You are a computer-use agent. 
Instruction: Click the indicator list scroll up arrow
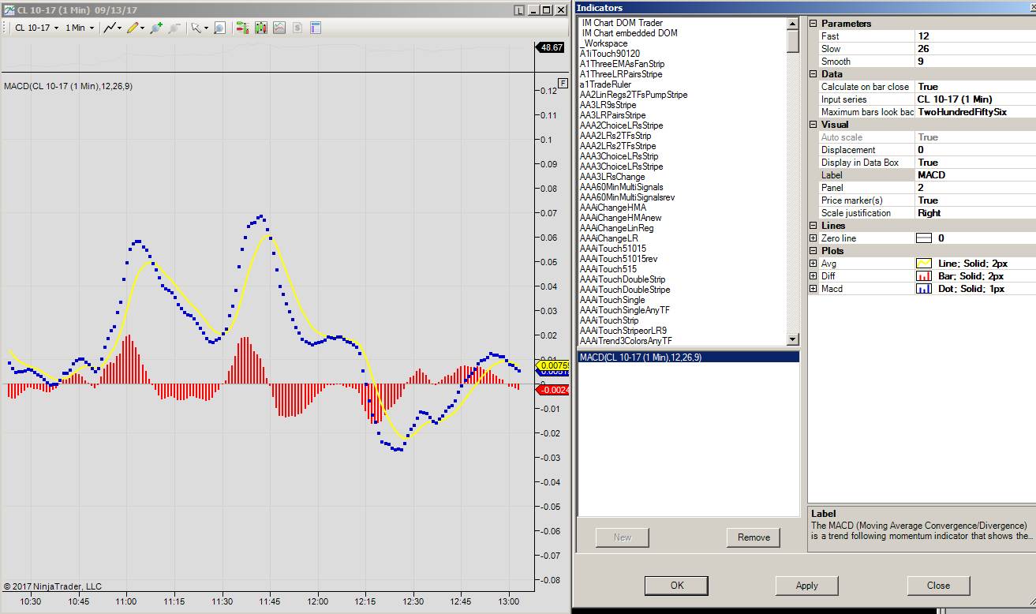point(793,24)
